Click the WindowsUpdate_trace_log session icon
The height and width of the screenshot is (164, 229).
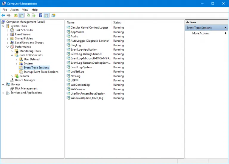(x=68, y=98)
